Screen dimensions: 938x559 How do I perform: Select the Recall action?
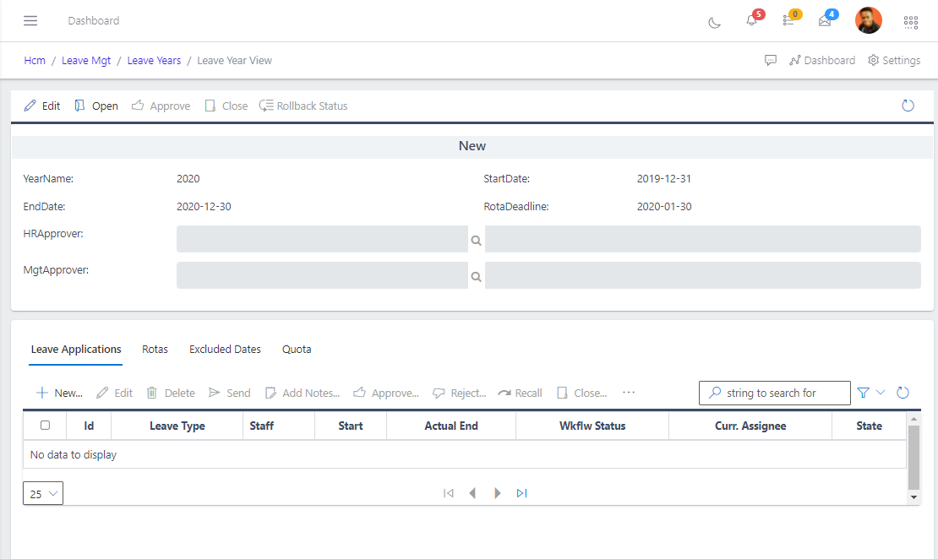click(x=520, y=393)
